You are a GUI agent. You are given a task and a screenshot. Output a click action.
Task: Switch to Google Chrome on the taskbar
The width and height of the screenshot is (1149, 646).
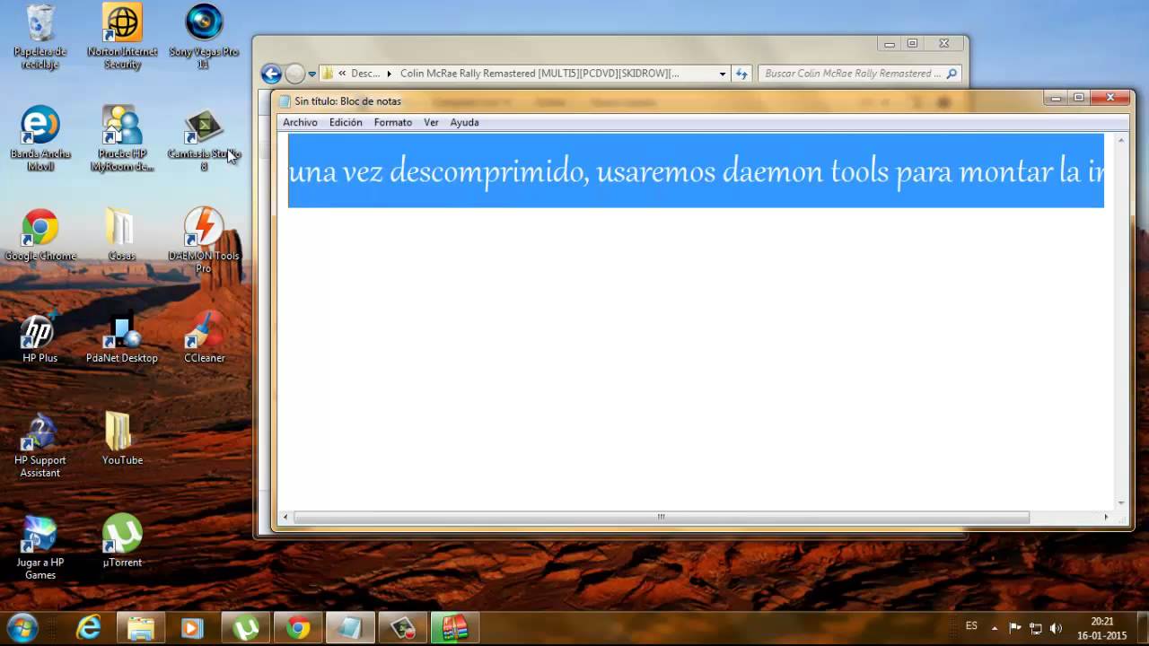[297, 628]
